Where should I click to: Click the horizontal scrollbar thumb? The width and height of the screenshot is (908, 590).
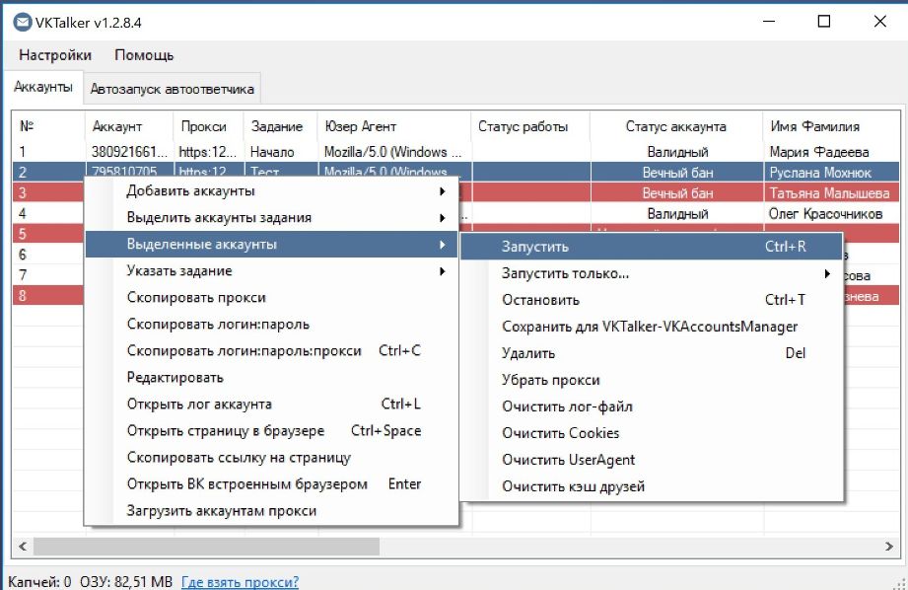click(x=207, y=546)
